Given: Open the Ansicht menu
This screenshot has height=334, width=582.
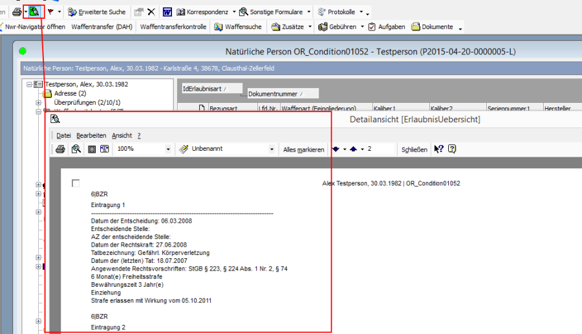Looking at the screenshot, I should [x=122, y=135].
